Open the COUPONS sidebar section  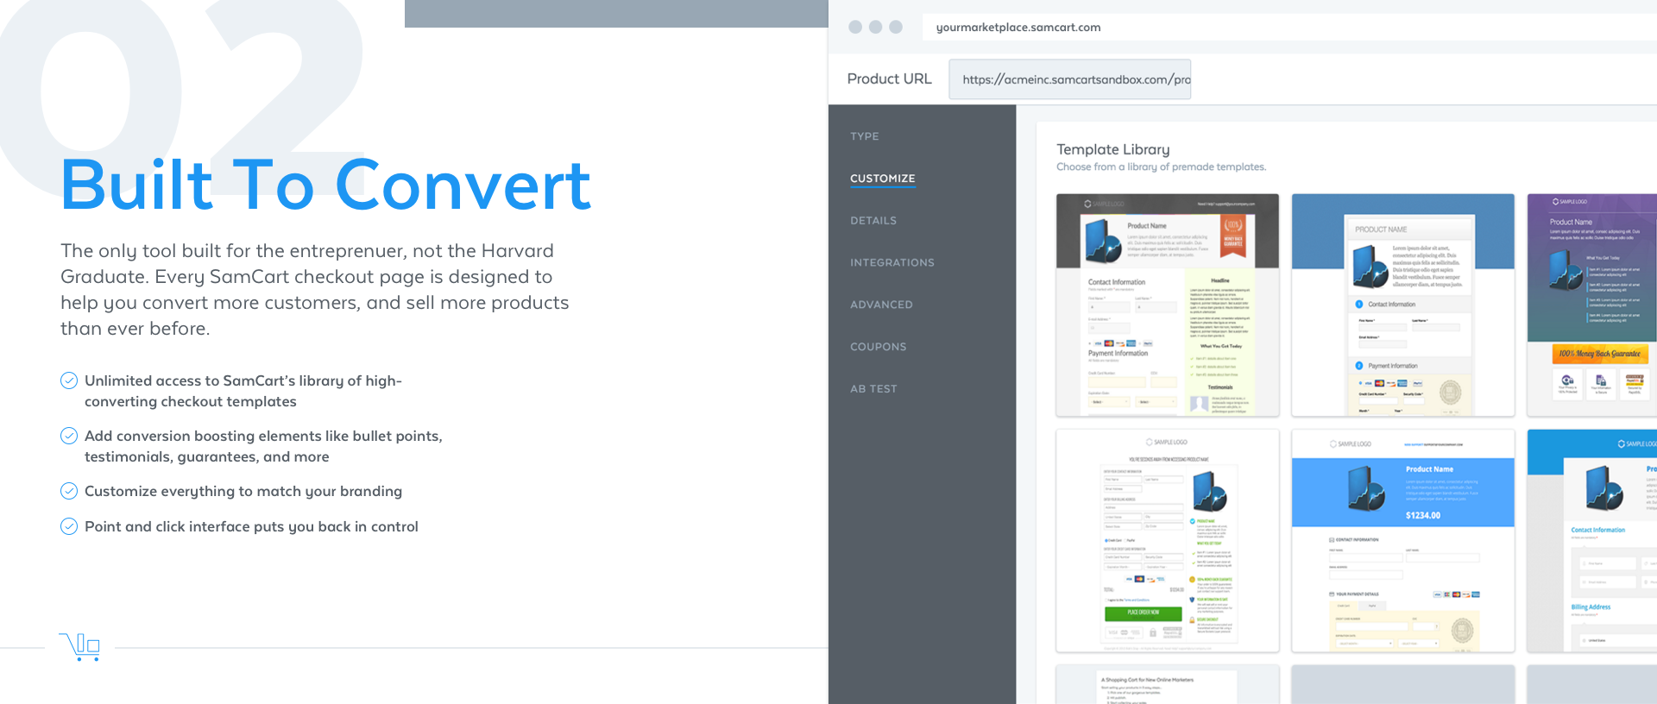pyautogui.click(x=879, y=347)
